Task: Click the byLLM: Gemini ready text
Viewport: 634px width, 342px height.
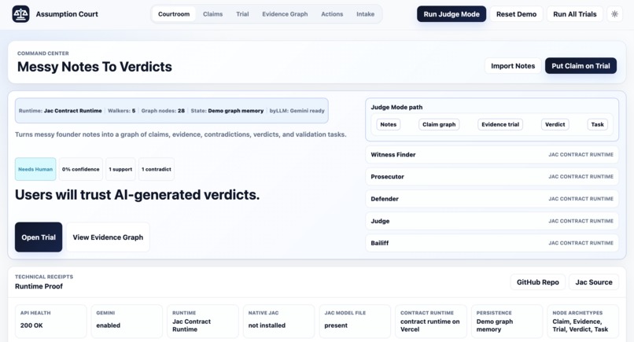Action: [297, 110]
